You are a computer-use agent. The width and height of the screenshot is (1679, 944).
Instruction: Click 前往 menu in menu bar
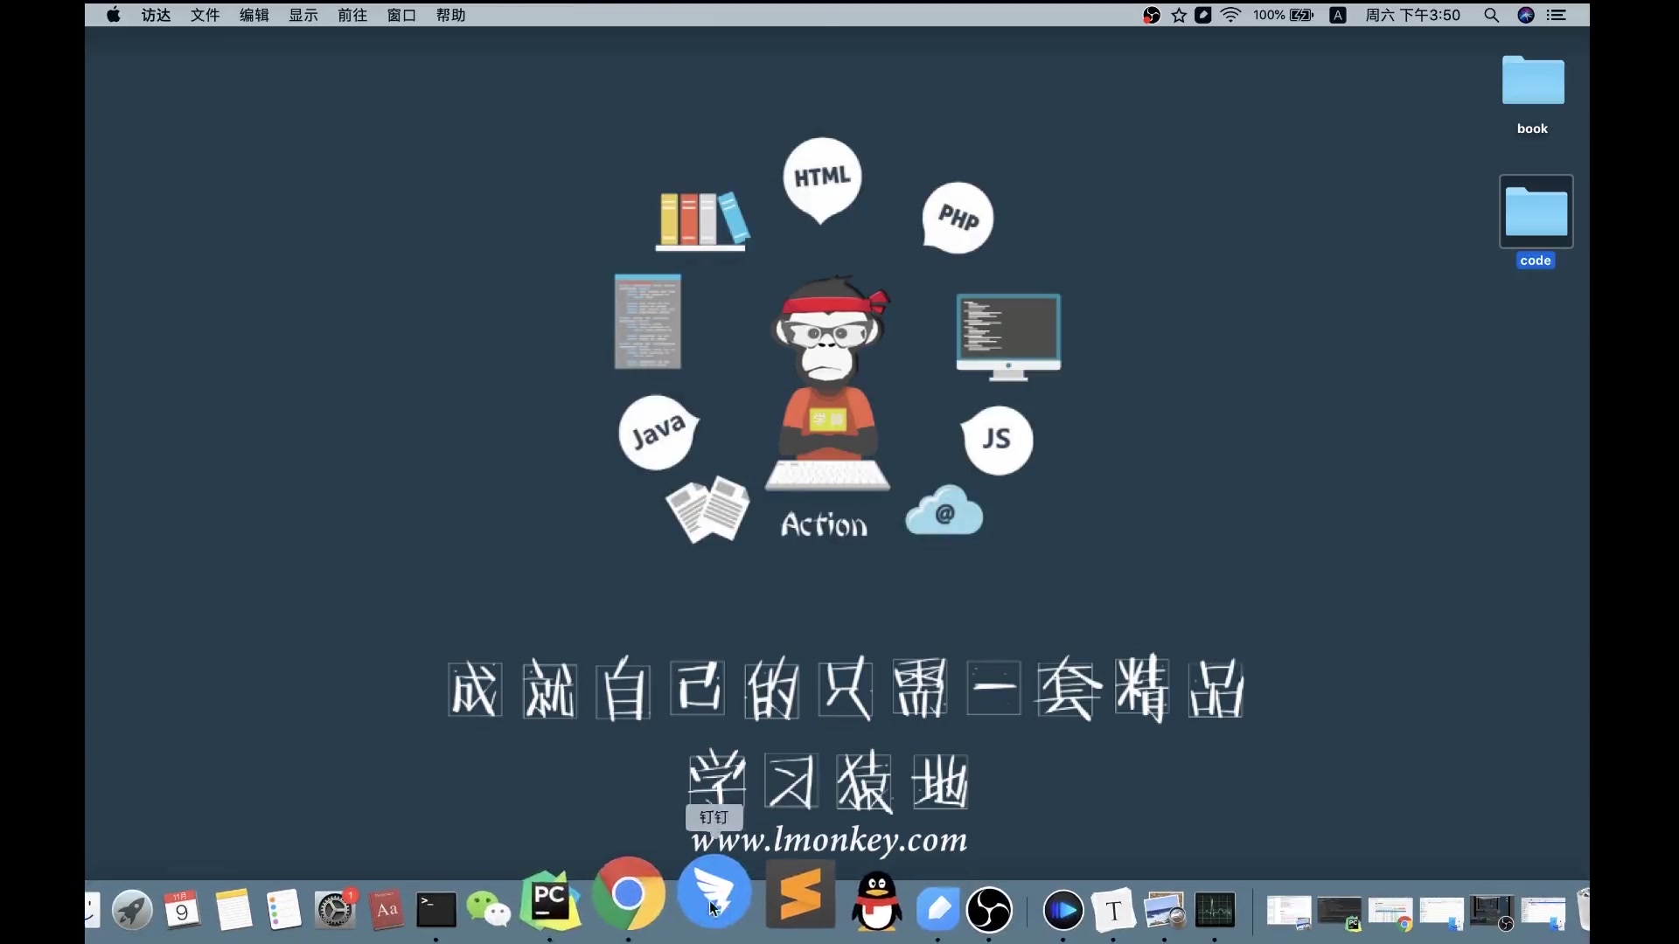click(352, 14)
